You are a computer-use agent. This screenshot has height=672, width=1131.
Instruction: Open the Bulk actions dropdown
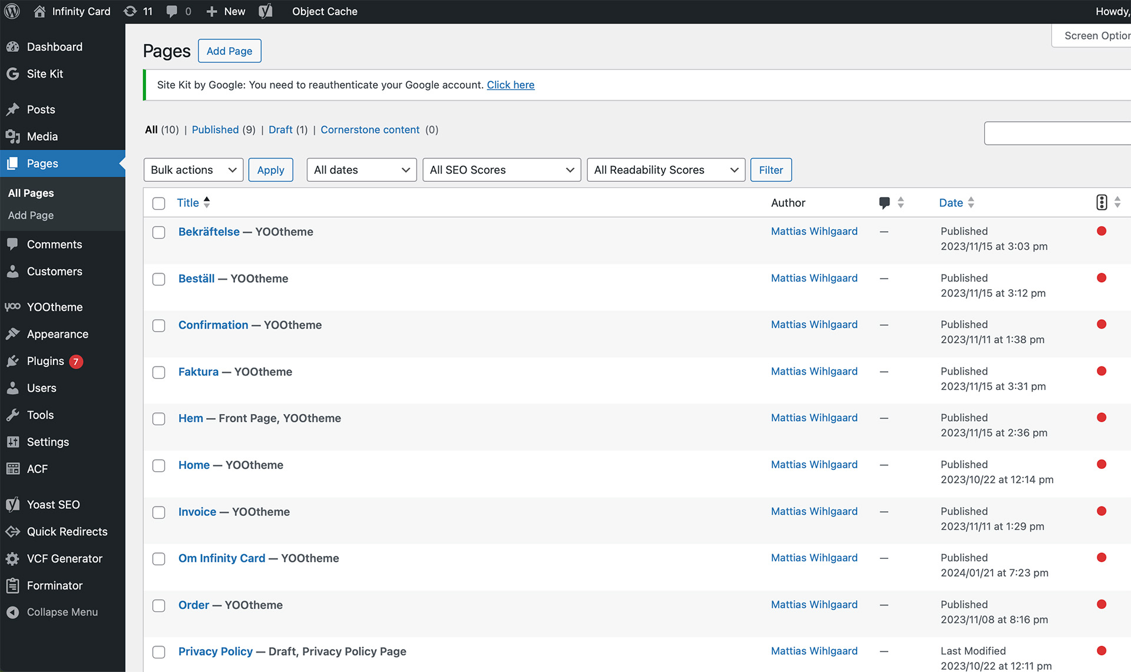(x=193, y=170)
